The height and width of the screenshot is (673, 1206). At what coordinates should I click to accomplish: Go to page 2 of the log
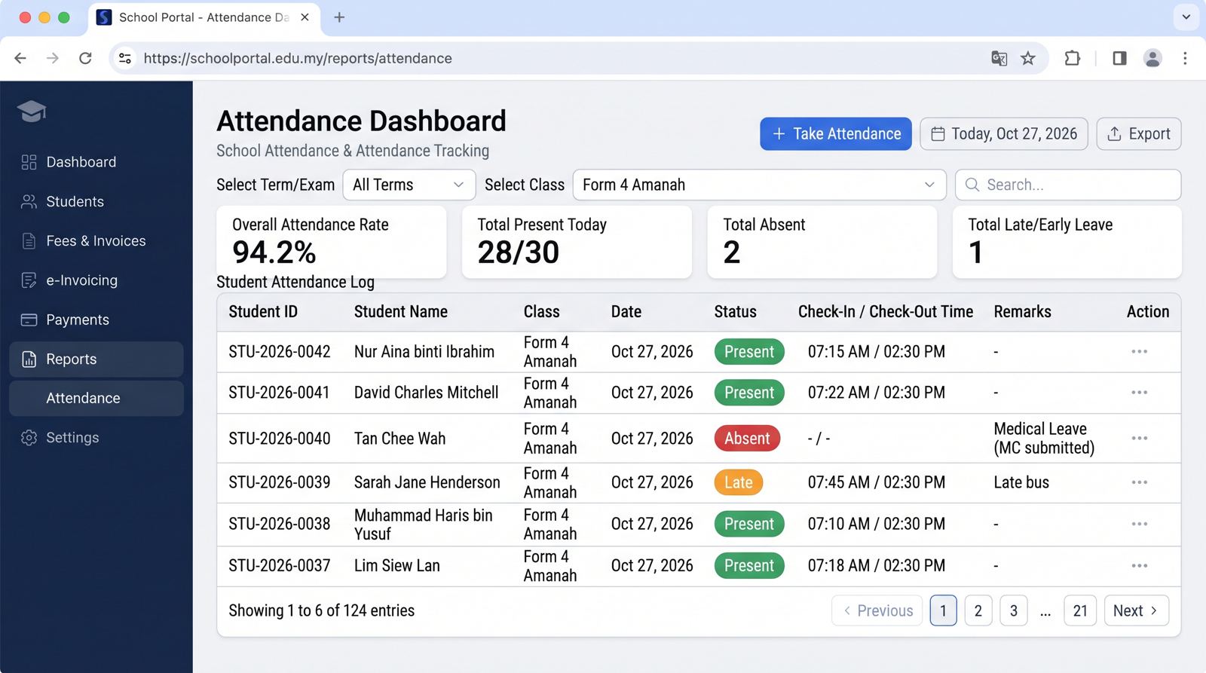pos(978,610)
